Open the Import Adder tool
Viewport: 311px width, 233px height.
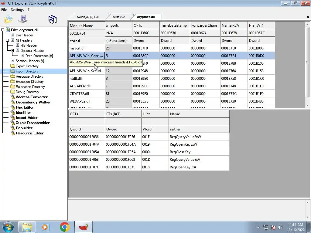[x=27, y=117]
